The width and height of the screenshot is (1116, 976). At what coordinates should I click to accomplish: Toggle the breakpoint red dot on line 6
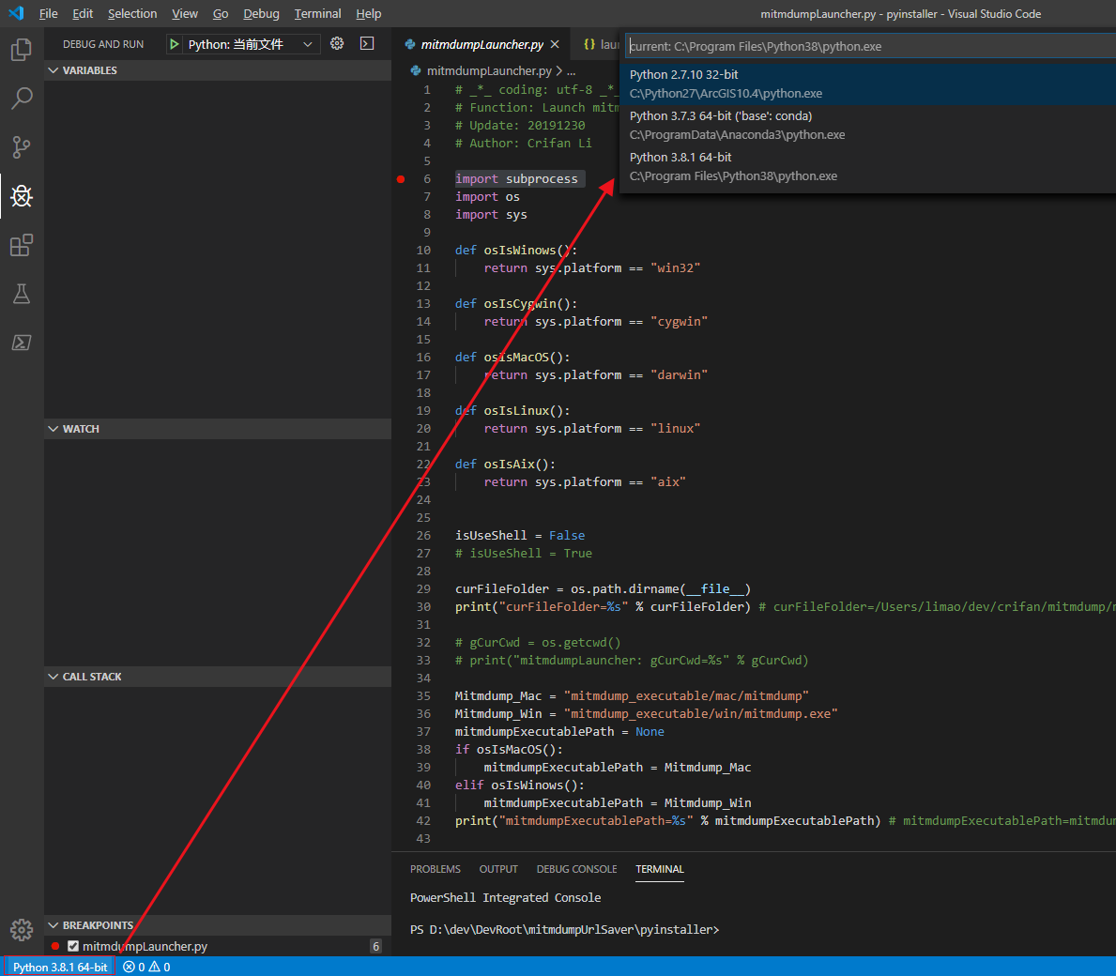401,179
